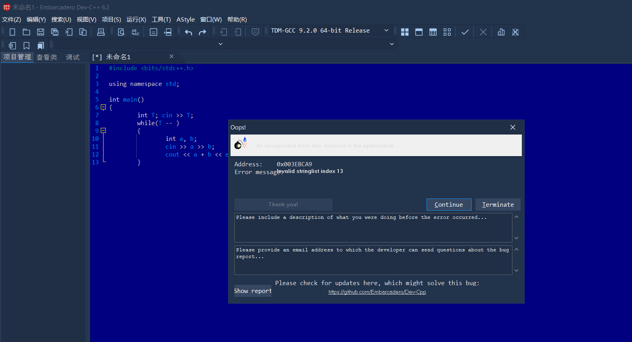632x342 pixels.
Task: Click the comment bubble toolbar icon
Action: pos(255,32)
